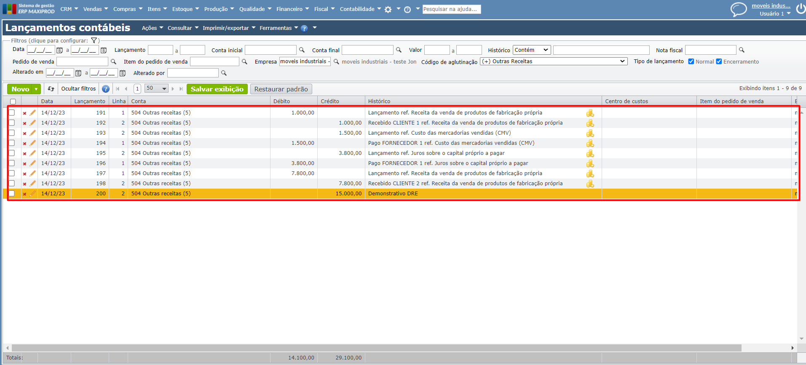The image size is (806, 365).
Task: Open the calendar for the initial Data field
Action: click(60, 50)
